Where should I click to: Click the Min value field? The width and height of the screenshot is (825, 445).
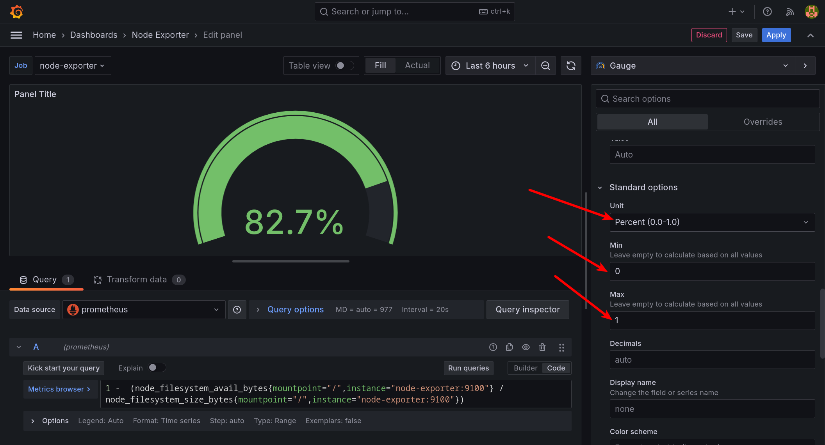click(x=712, y=271)
